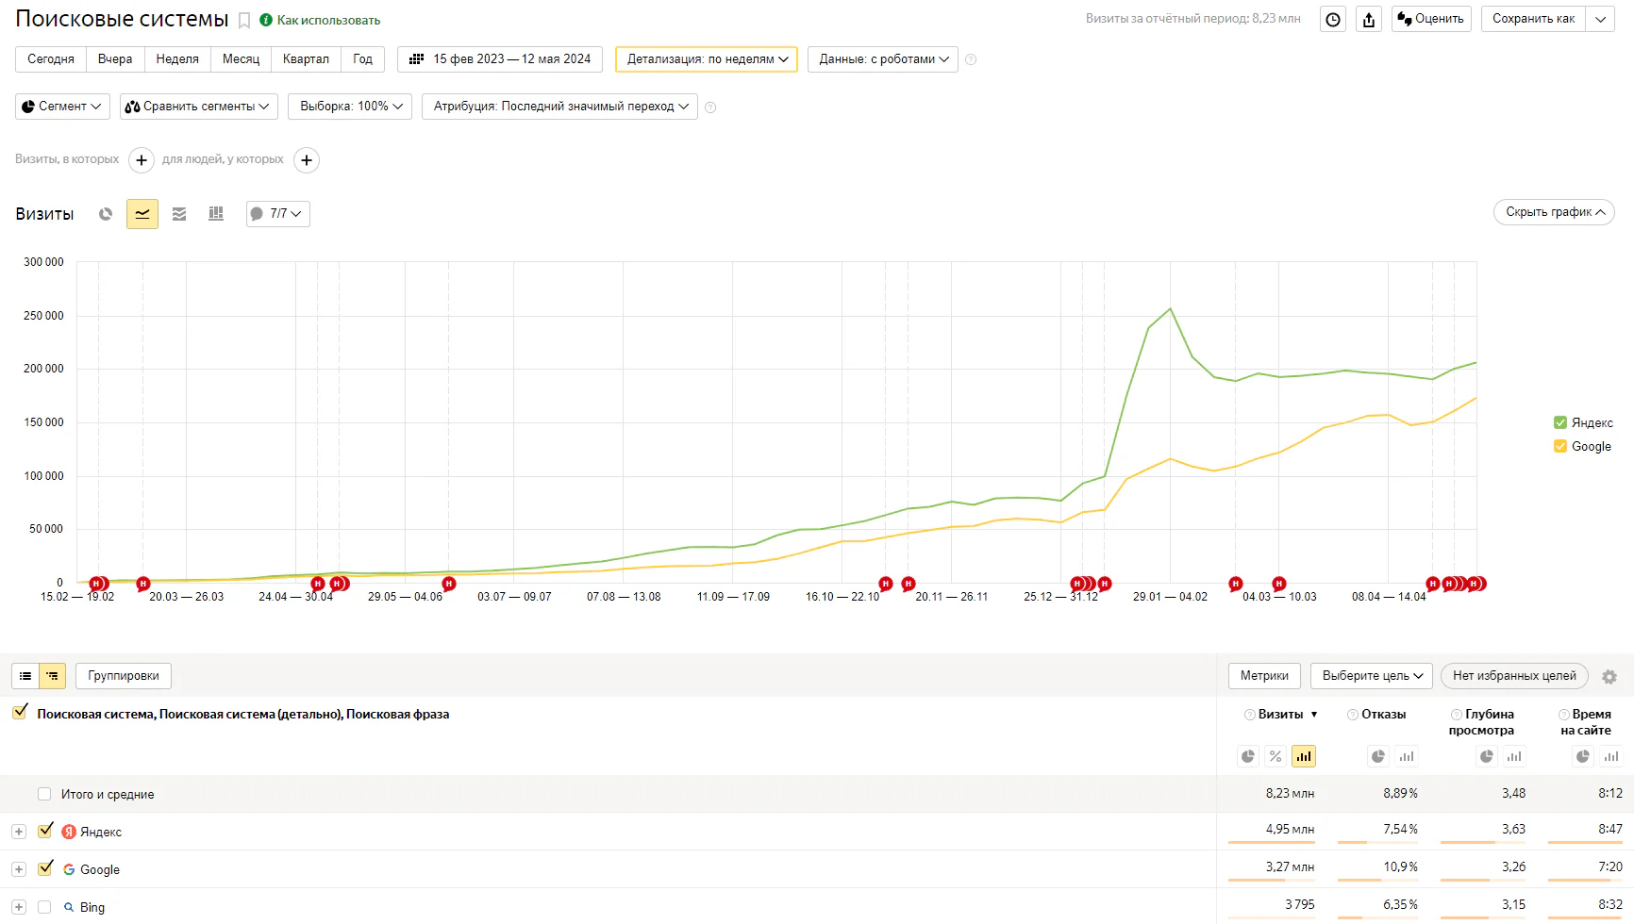Viewport: 1634px width, 924px height.
Task: Open Атрибуция: Последний значимый переход dropdown
Action: [559, 107]
